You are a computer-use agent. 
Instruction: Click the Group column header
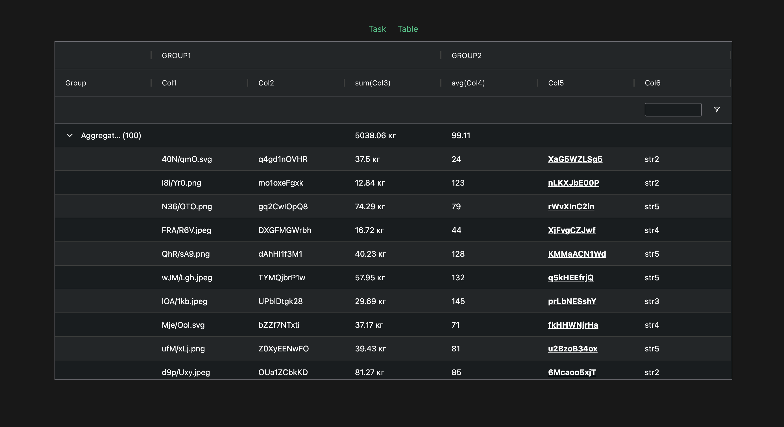tap(75, 83)
